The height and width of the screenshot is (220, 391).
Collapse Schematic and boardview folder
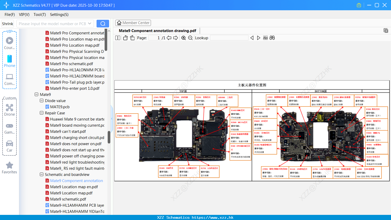pyautogui.click(x=42, y=174)
